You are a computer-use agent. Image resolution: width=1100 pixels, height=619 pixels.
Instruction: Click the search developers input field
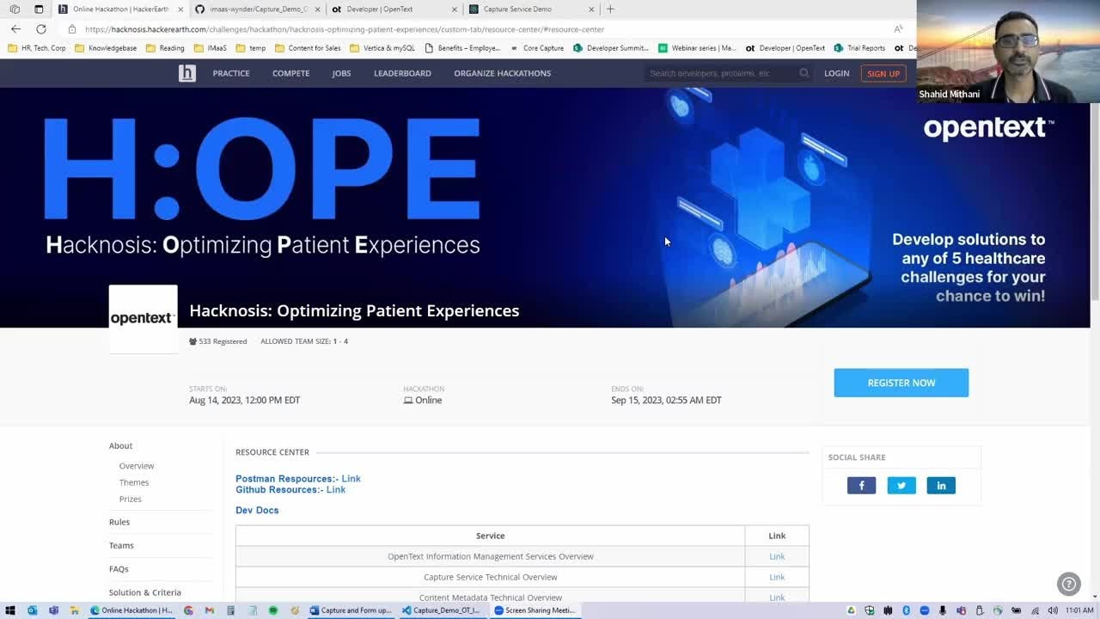(x=720, y=73)
